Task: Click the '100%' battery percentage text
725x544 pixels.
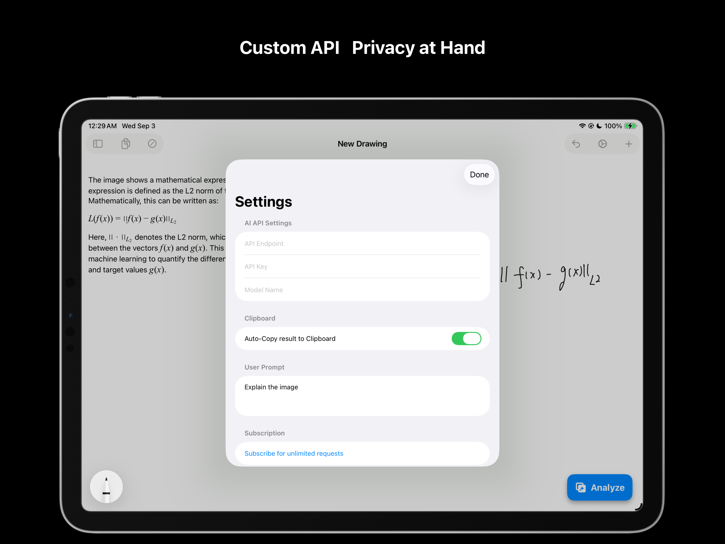Action: [613, 126]
